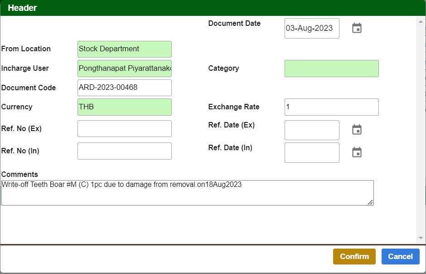
Task: Click the Document Date field showing 03-Aug-2023
Action: click(311, 28)
